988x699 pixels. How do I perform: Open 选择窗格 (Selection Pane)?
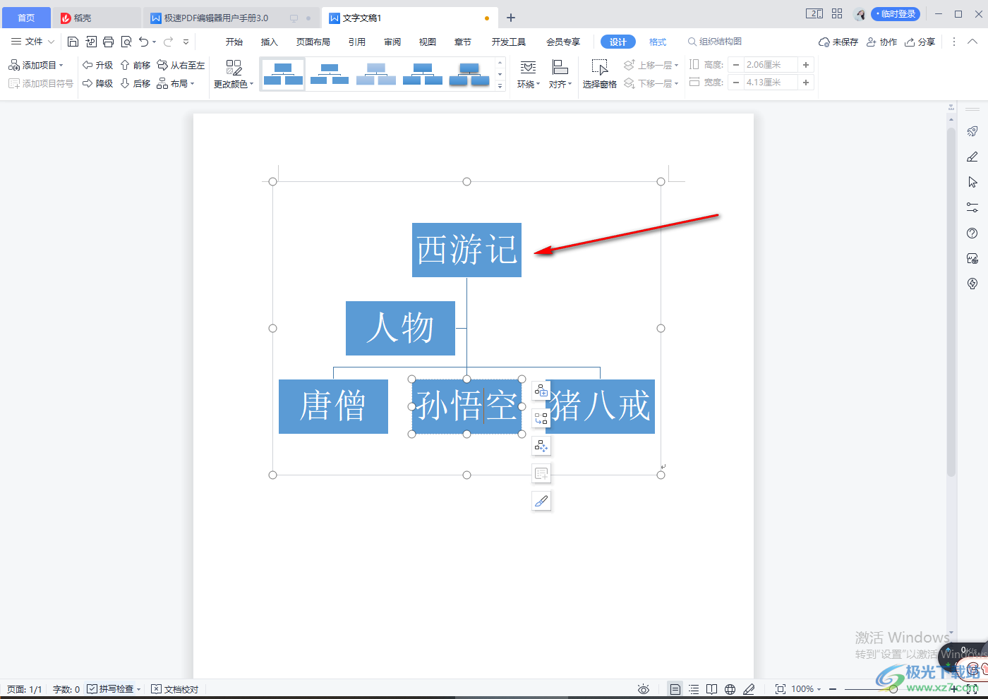pos(599,74)
